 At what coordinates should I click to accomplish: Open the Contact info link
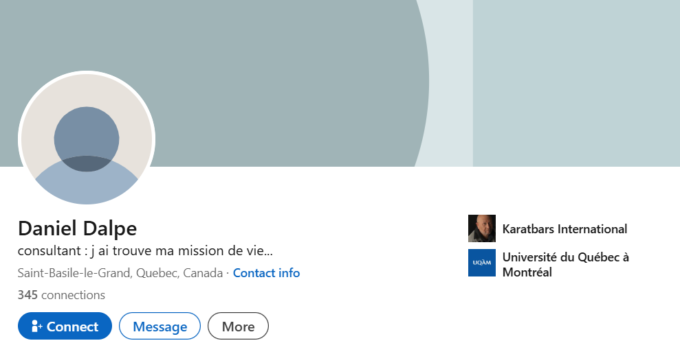[266, 273]
